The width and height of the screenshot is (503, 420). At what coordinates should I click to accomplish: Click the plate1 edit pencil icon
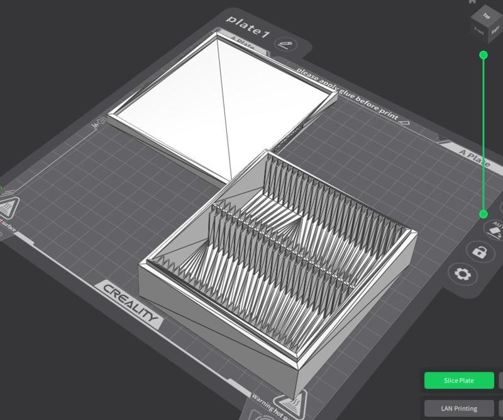coord(285,45)
